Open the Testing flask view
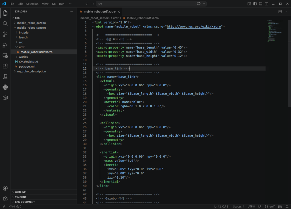 (x=5, y=77)
